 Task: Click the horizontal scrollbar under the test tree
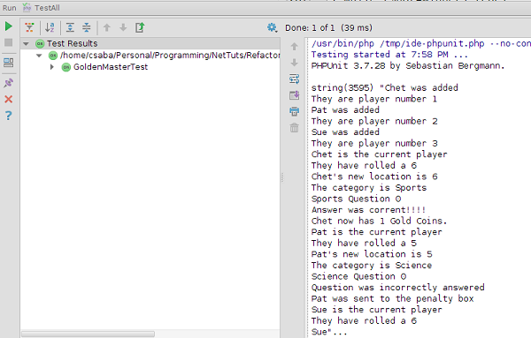pyautogui.click(x=88, y=334)
